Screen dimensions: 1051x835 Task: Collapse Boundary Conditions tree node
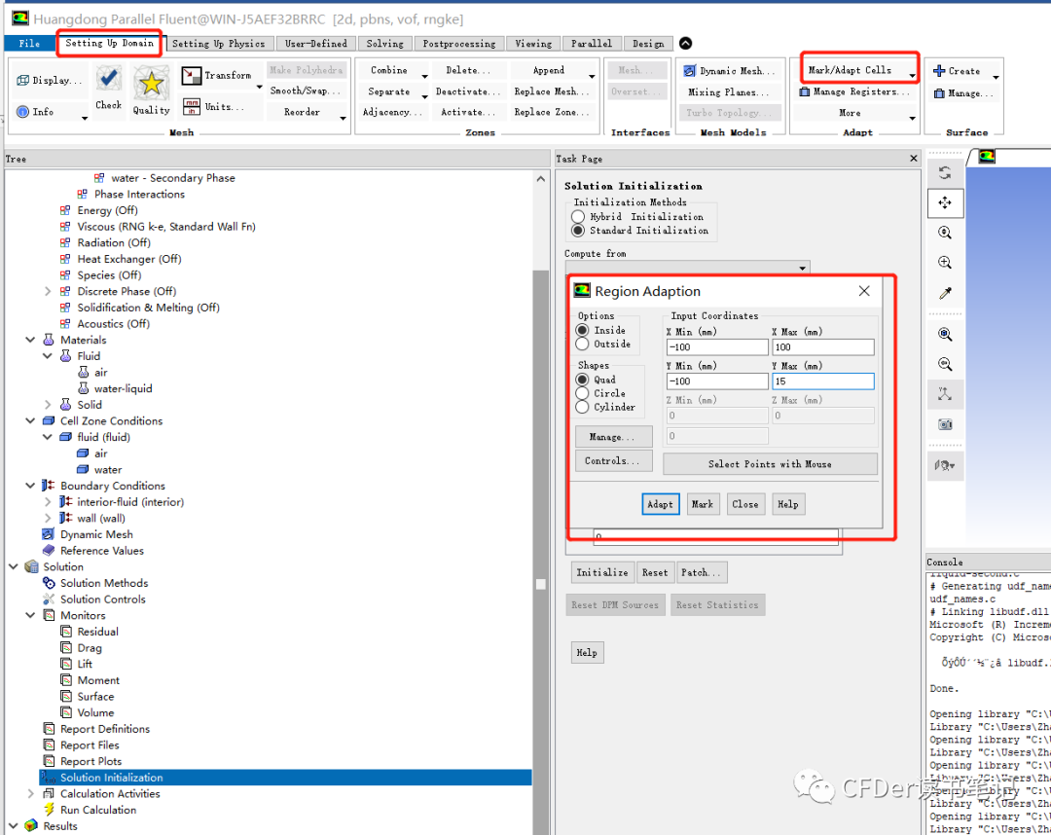tap(30, 486)
